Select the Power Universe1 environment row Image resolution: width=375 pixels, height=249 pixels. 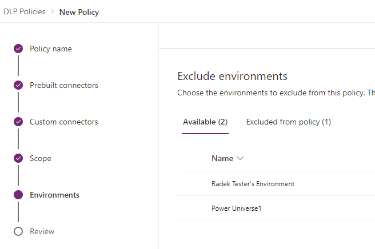(x=276, y=208)
